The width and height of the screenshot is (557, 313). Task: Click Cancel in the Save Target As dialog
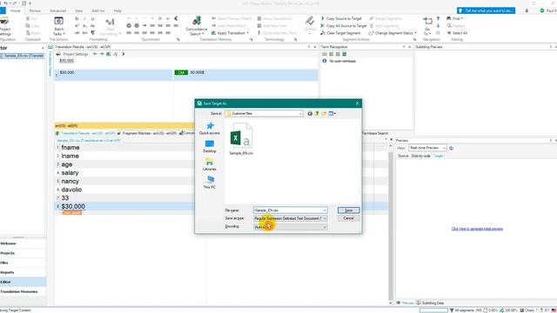click(x=348, y=218)
